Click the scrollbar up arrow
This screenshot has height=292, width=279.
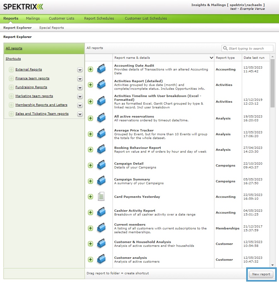coord(272,57)
